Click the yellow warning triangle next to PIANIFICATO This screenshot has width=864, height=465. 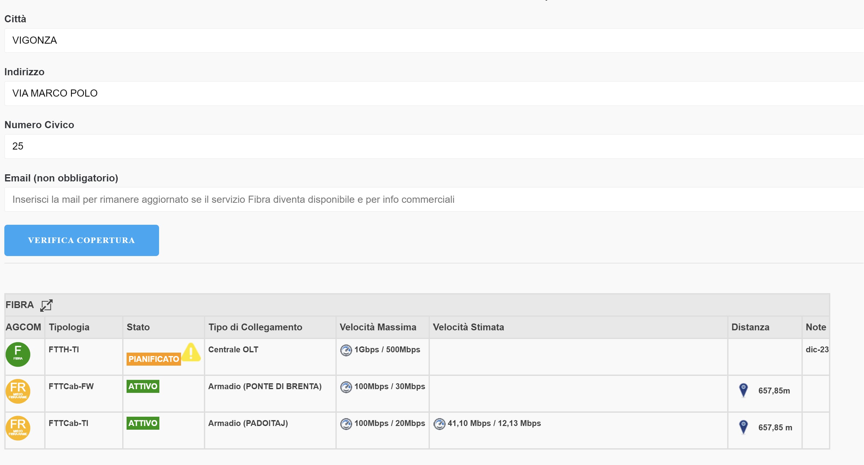[x=191, y=353]
